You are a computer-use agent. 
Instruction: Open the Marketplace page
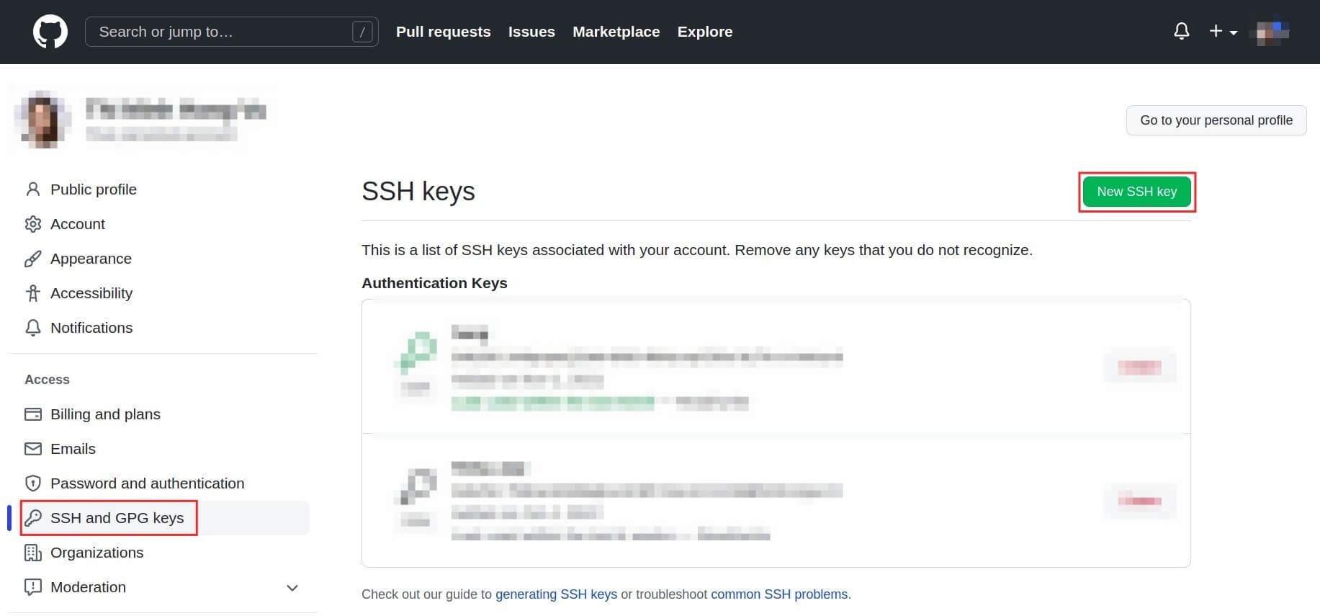pyautogui.click(x=616, y=32)
